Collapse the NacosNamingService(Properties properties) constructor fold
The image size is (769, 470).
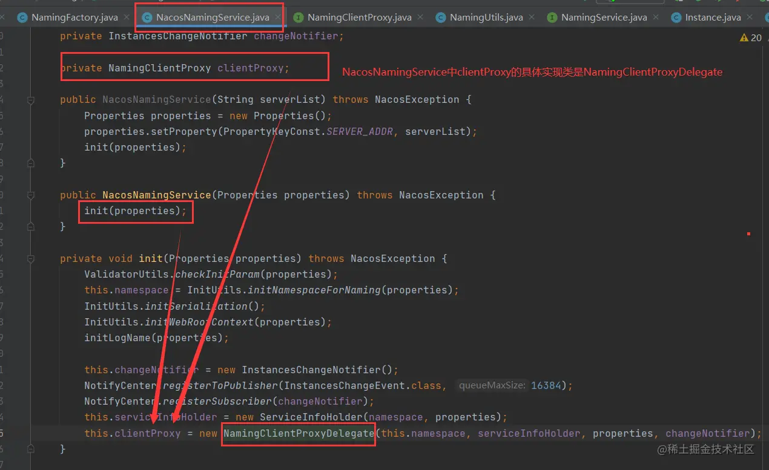tap(31, 195)
